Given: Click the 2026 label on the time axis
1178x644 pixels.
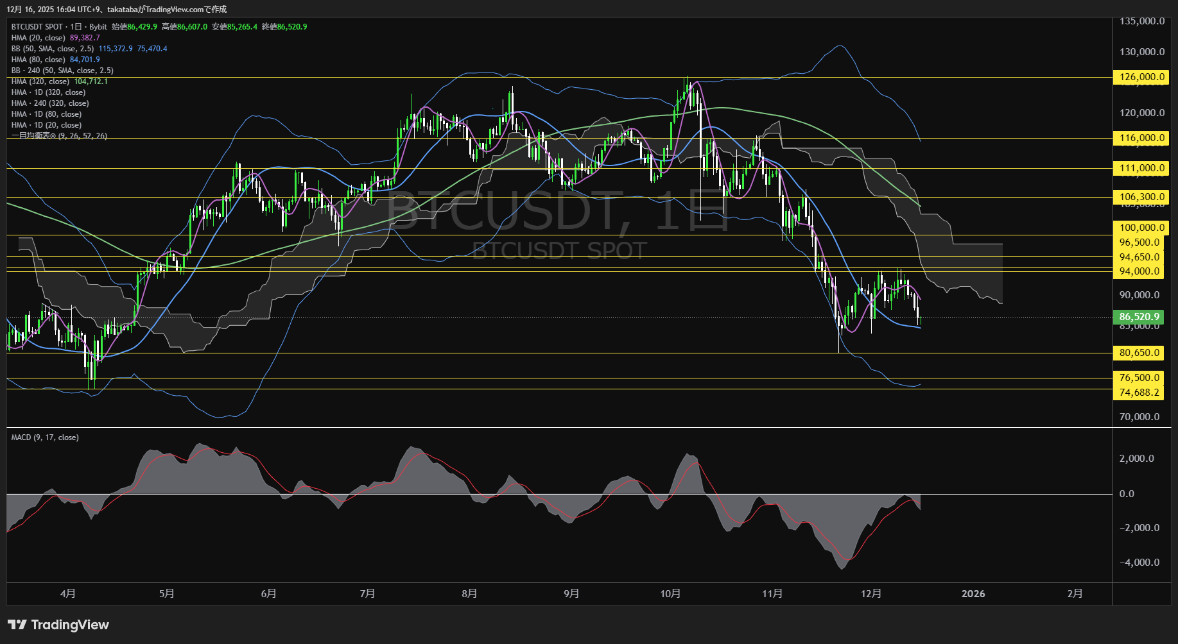Looking at the screenshot, I should tap(974, 593).
